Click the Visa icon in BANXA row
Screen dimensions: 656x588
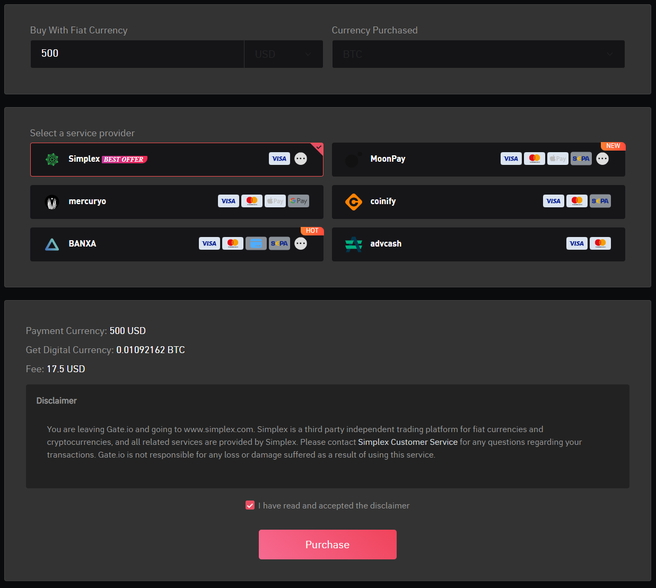coord(209,243)
